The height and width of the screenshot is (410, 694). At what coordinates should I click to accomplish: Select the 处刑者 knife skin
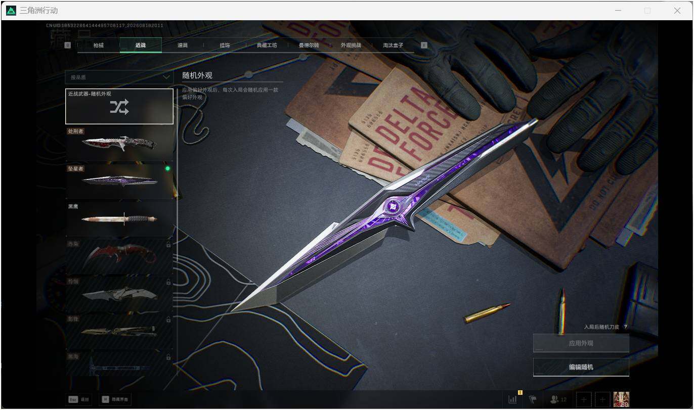119,144
